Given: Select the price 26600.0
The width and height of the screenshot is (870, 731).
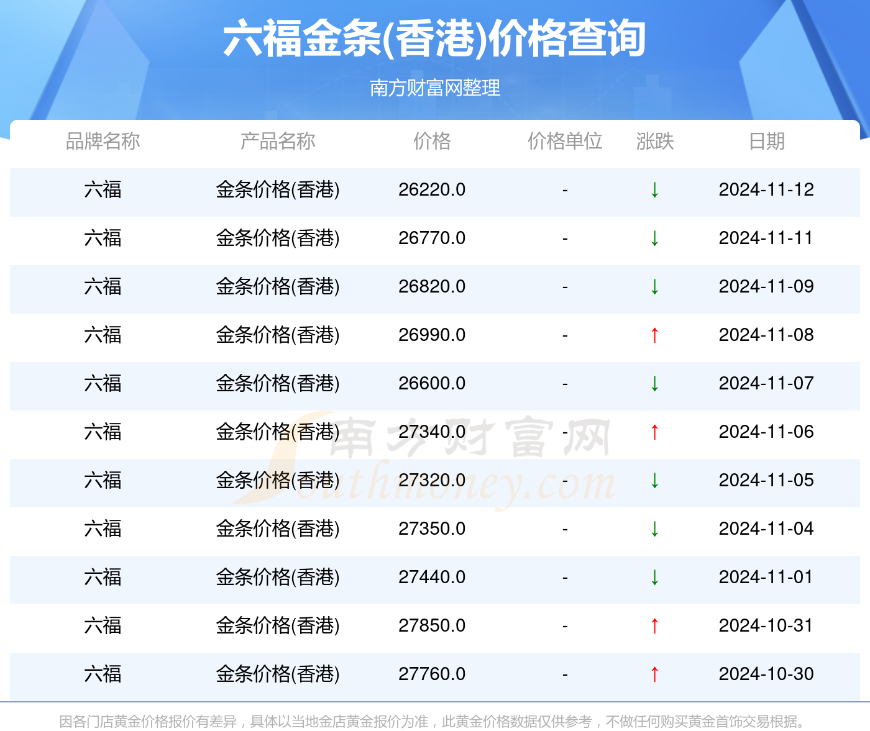Looking at the screenshot, I should pyautogui.click(x=432, y=383).
